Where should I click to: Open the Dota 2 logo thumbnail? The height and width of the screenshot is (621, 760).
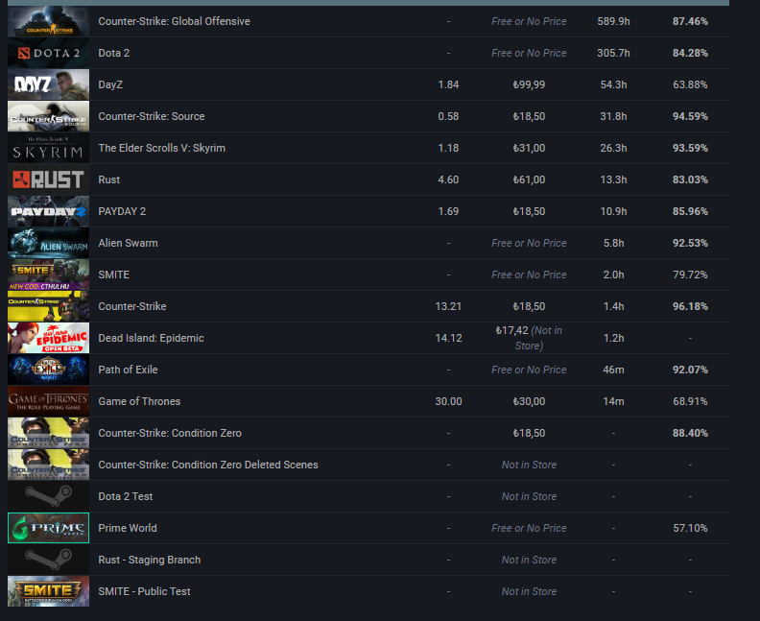pyautogui.click(x=49, y=53)
